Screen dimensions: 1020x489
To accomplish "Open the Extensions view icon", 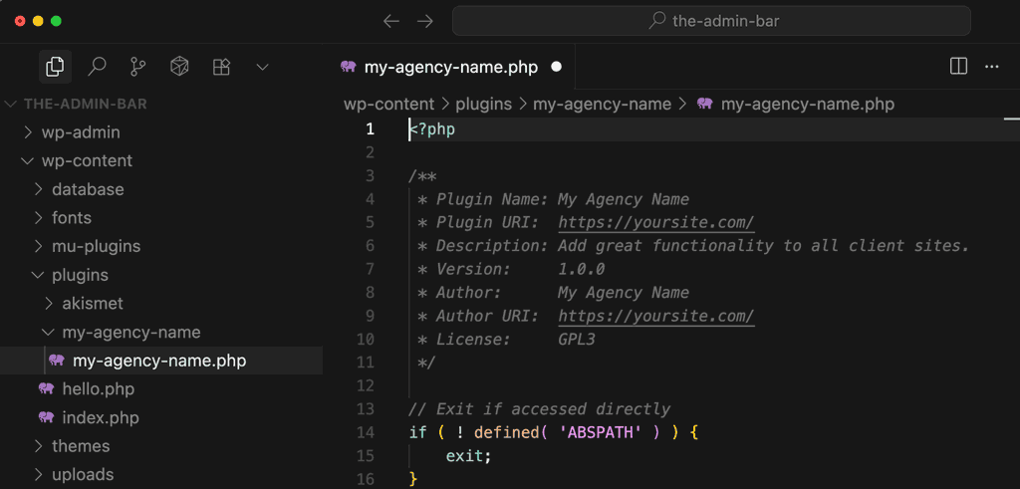I will (221, 67).
